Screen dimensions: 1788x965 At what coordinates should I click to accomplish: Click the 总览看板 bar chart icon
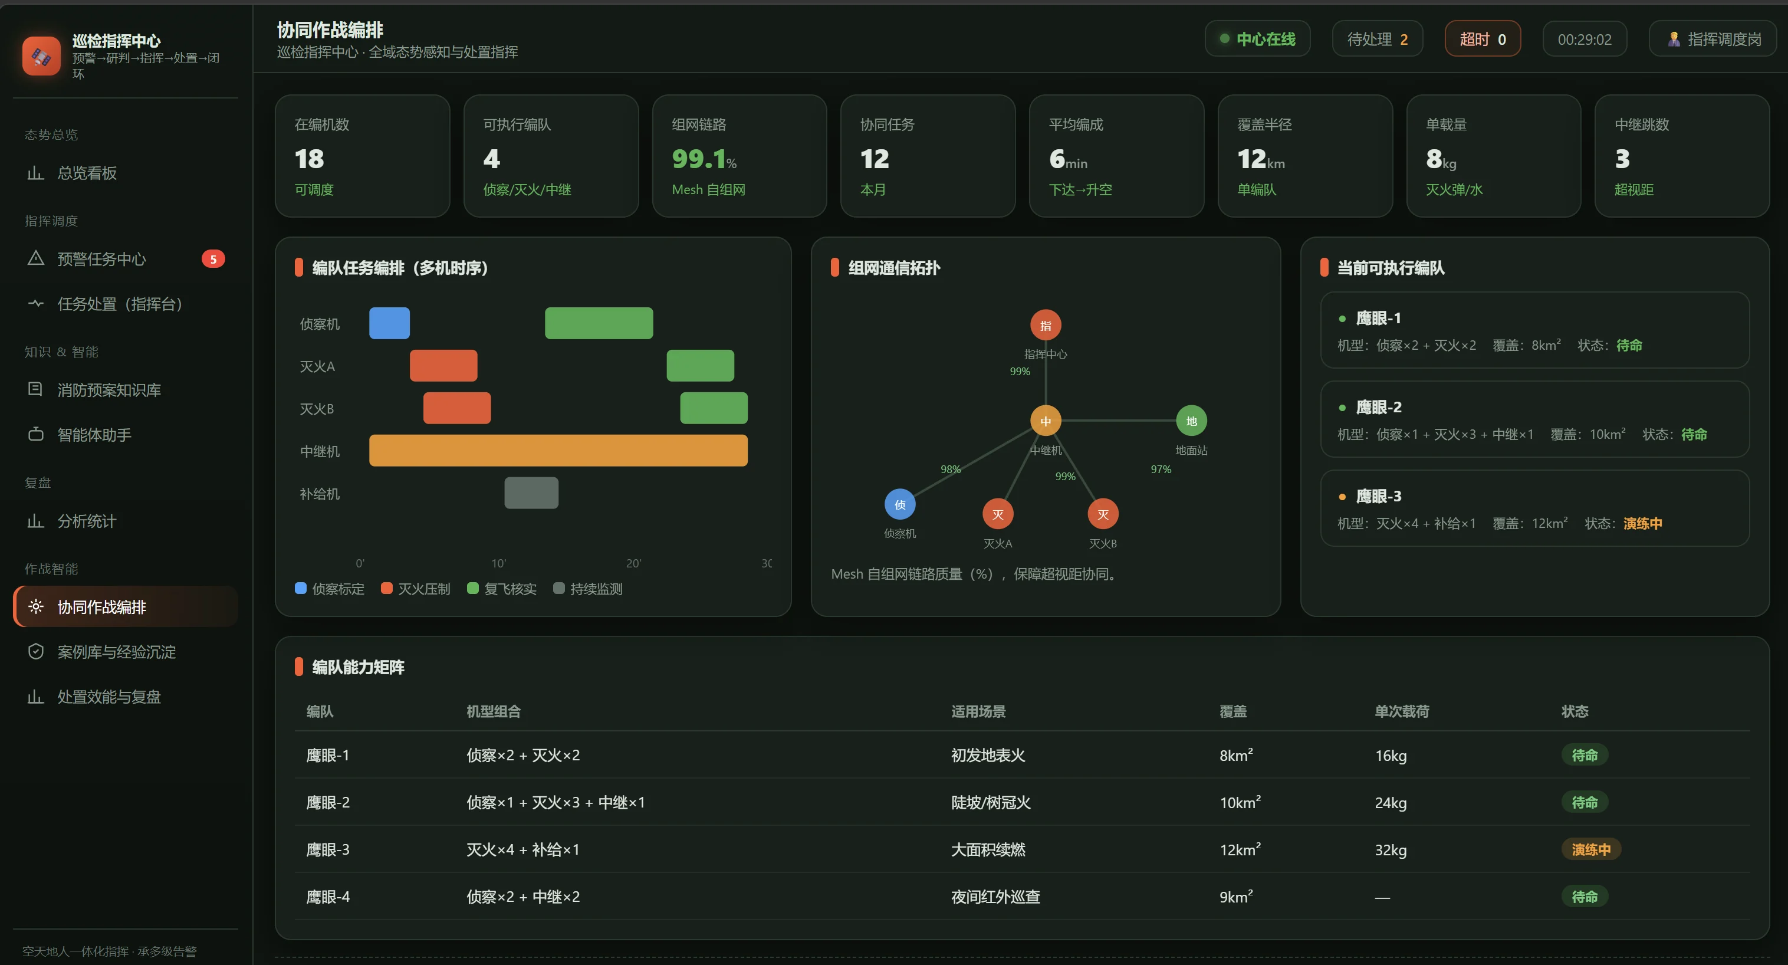point(35,173)
